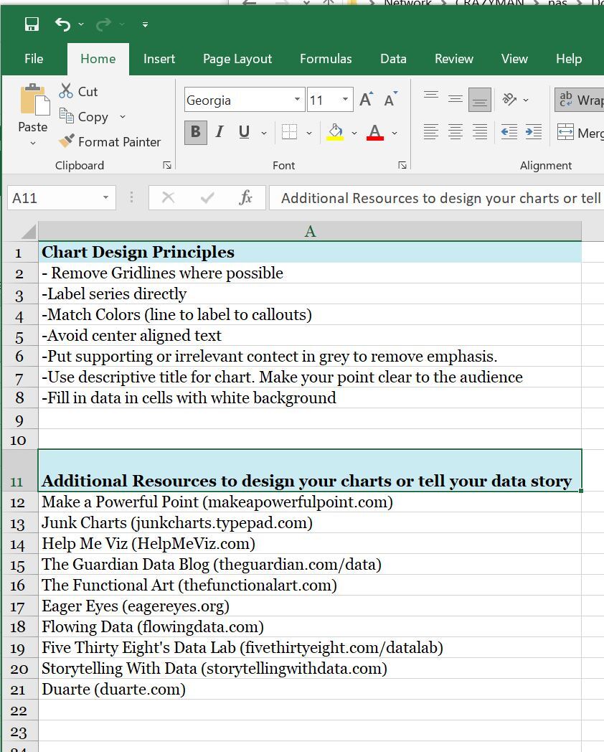This screenshot has height=752, width=604.
Task: Click the Undo arrow icon
Action: [x=63, y=24]
